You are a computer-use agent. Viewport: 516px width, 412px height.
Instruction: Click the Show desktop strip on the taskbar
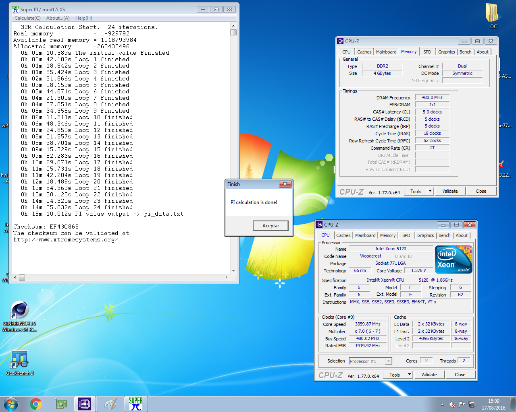pyautogui.click(x=513, y=404)
